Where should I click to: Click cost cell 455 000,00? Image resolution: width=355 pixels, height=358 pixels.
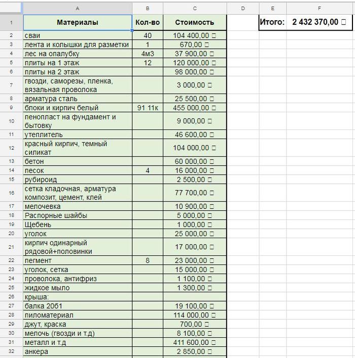[x=195, y=108]
